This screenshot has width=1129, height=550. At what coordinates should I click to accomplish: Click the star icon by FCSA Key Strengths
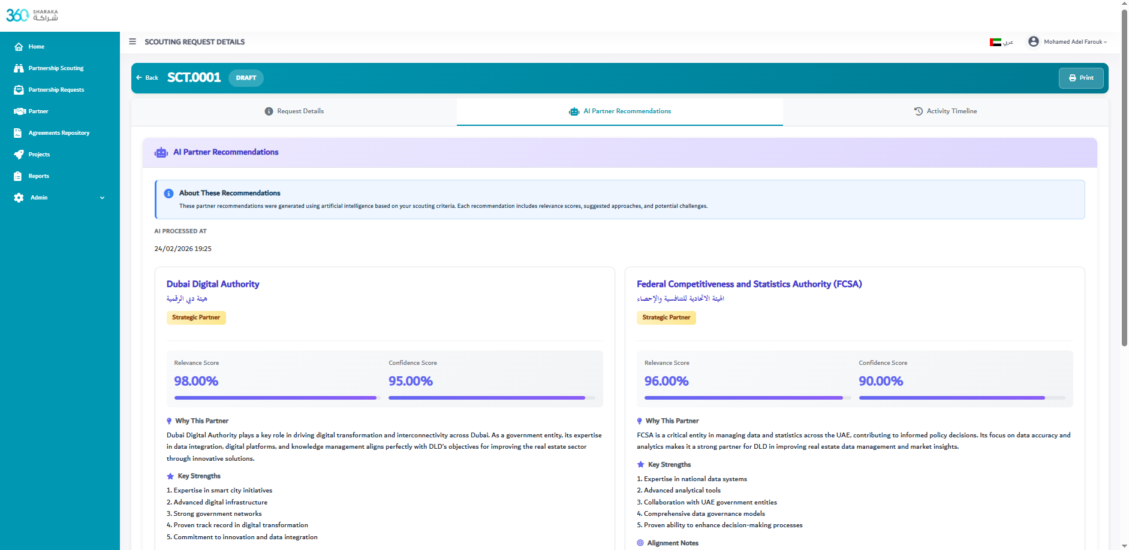640,465
